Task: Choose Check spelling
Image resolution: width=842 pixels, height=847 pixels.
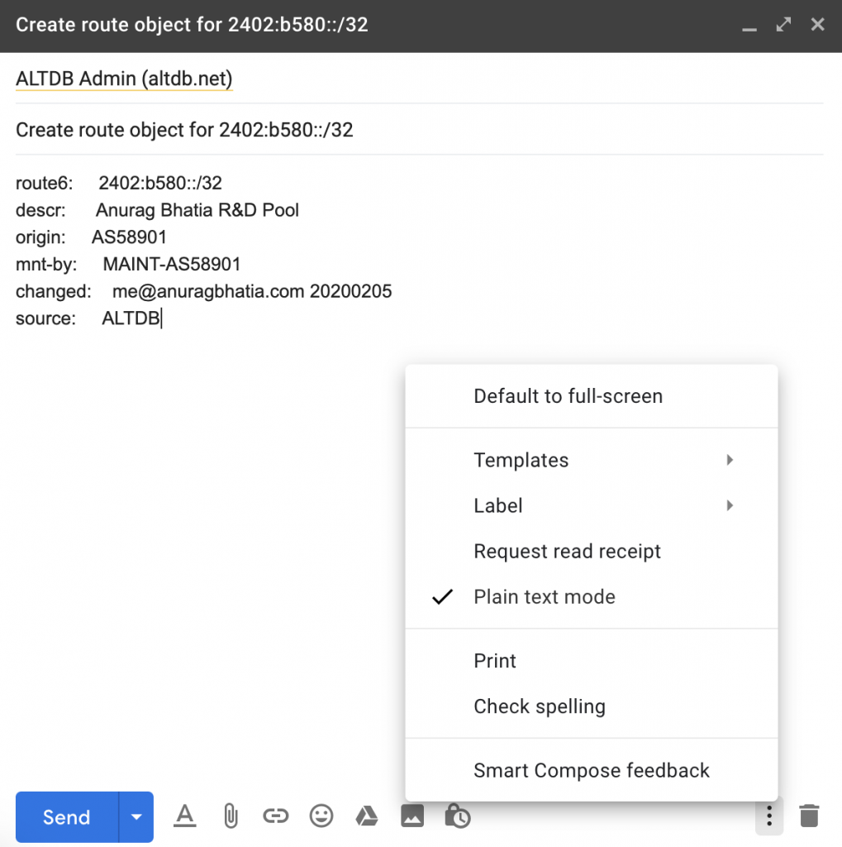Action: pyautogui.click(x=592, y=706)
